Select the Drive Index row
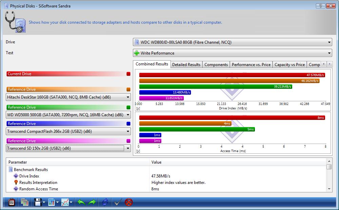The height and width of the screenshot is (210, 339). tap(166, 176)
